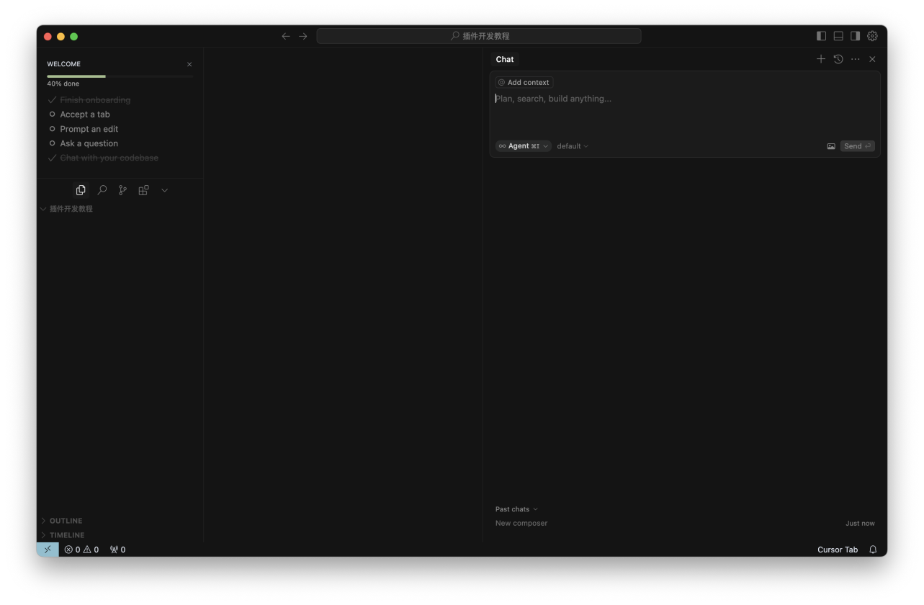Image resolution: width=924 pixels, height=605 pixels.
Task: Open chat more actions ellipsis
Action: coord(855,59)
